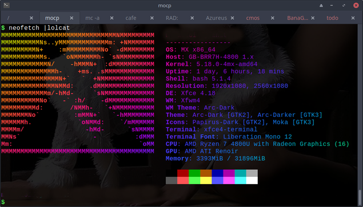Open the cafe tab
The height and width of the screenshot is (207, 363).
131,18
